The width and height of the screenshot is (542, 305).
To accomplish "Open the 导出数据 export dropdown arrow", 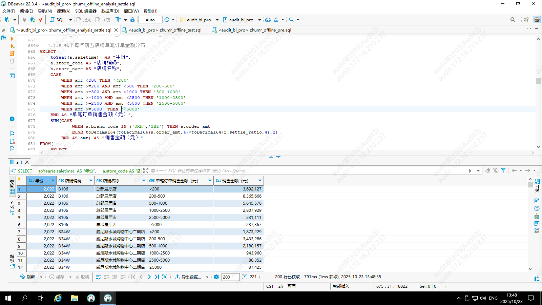I will [207, 277].
